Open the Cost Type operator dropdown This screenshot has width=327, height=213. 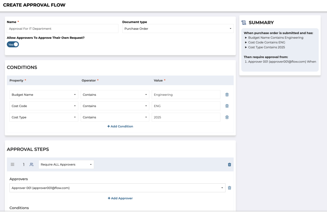pos(115,117)
